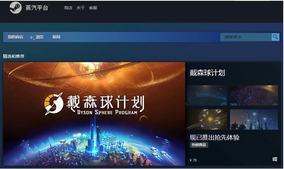Go to 客服 support in header

[x=93, y=8]
